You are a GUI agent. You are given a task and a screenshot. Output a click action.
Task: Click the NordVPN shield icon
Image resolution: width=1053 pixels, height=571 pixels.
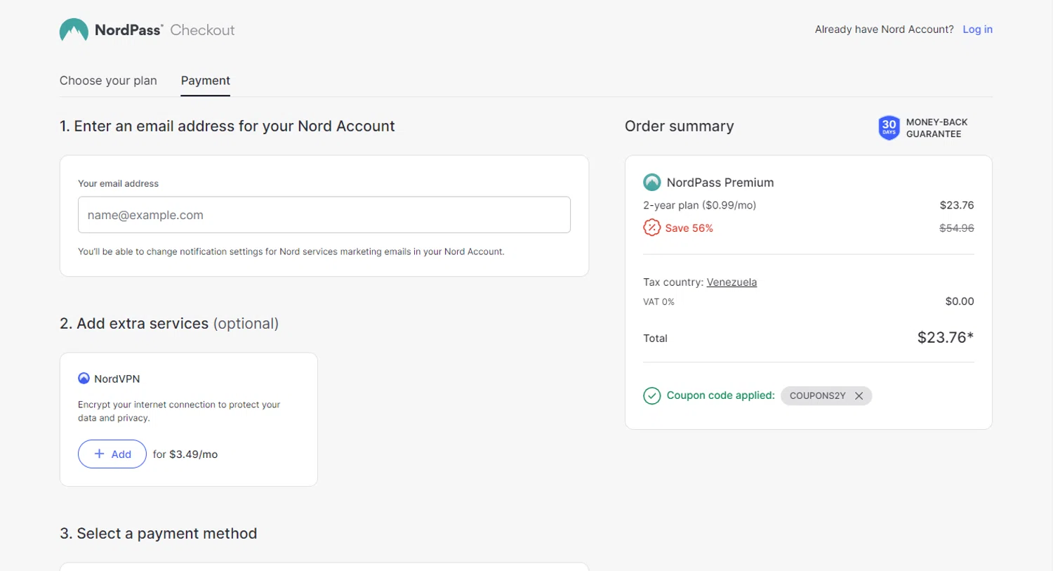[84, 379]
